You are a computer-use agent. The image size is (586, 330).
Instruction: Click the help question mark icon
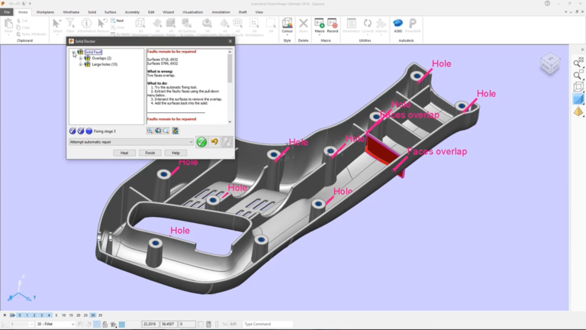tap(547, 3)
